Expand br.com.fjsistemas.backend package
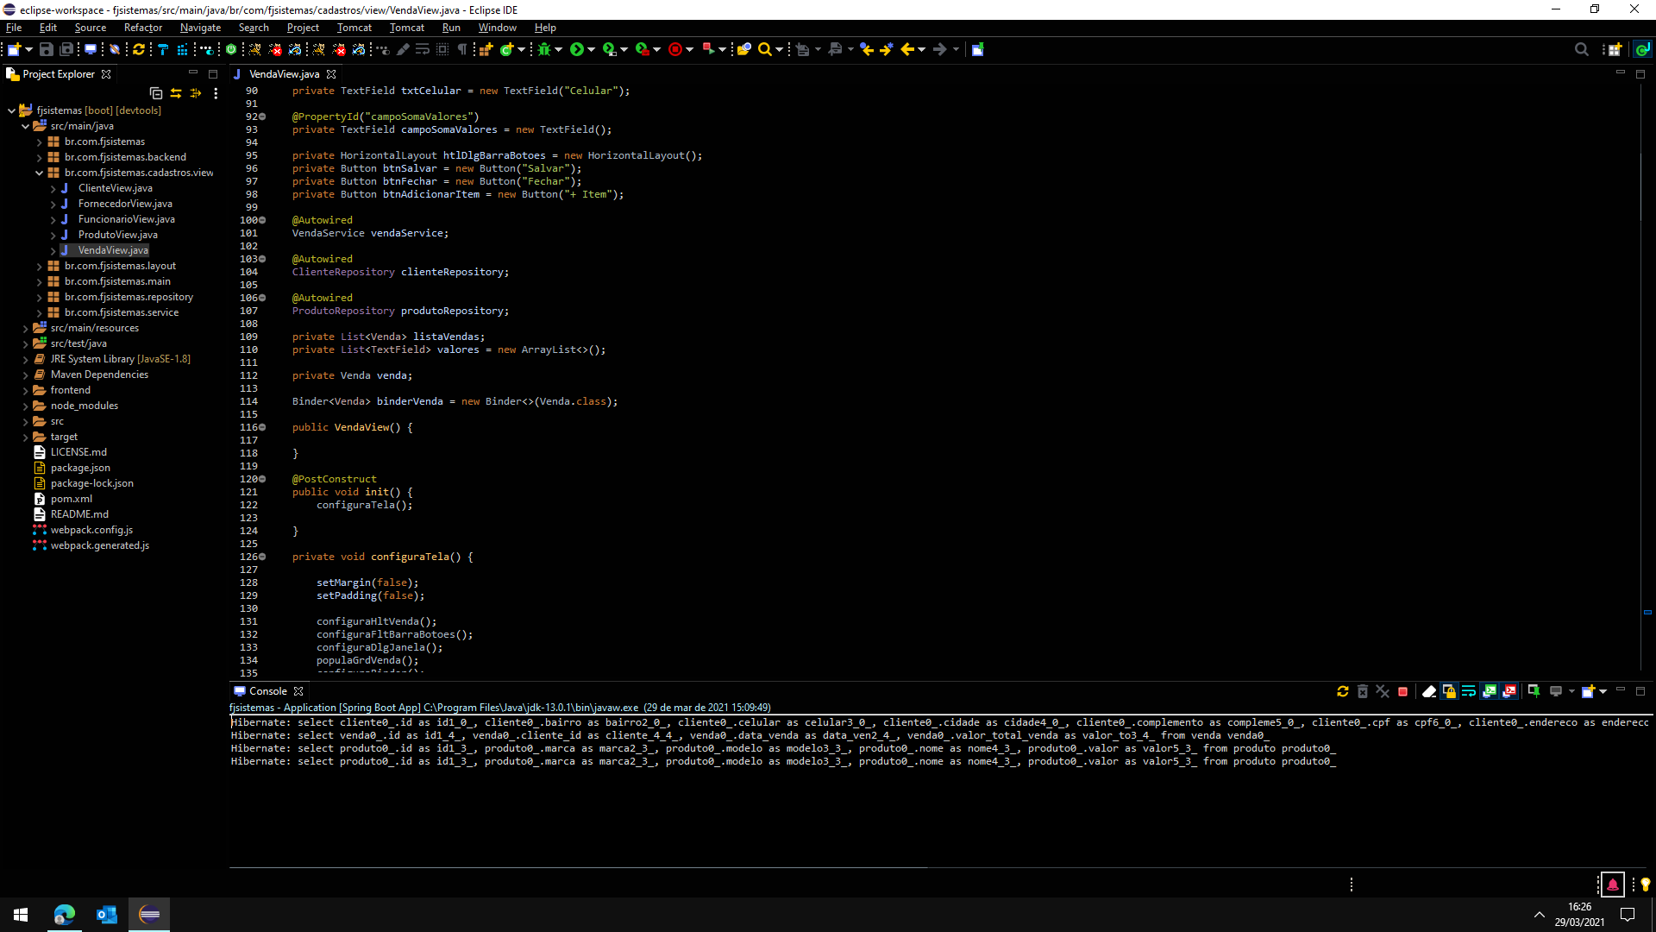Screen dimensions: 1656x932 tap(39, 157)
